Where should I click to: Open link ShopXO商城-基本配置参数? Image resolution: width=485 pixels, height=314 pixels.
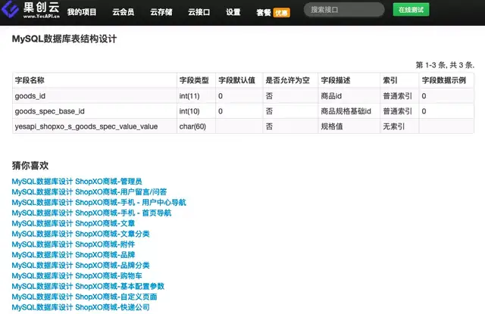(88, 286)
